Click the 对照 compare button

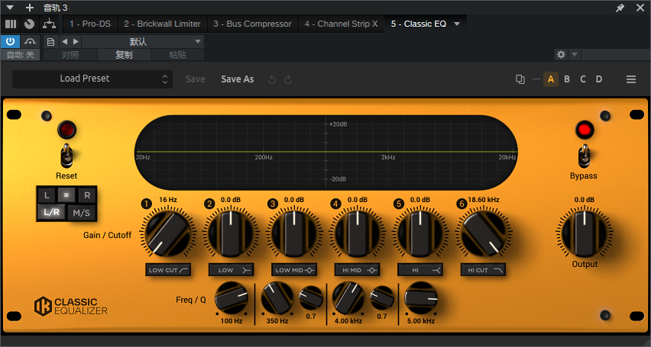(x=70, y=55)
